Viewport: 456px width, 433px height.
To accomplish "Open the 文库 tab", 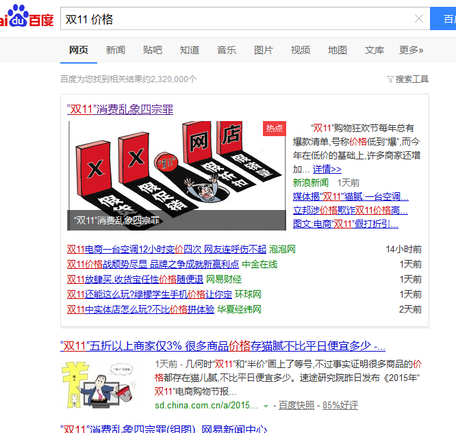I will click(x=375, y=50).
